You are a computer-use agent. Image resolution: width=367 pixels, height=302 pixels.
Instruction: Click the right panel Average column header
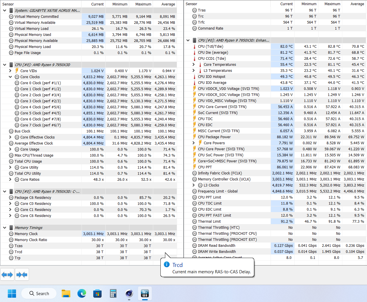tap(355, 4)
